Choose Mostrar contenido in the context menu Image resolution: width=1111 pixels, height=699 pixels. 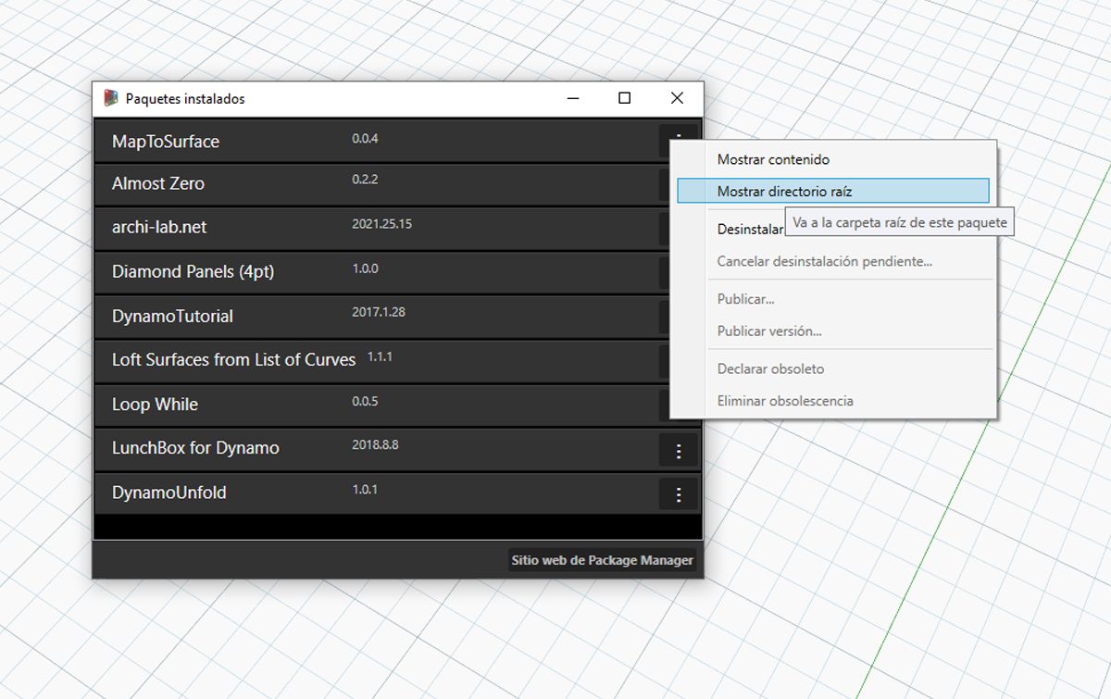point(833,159)
